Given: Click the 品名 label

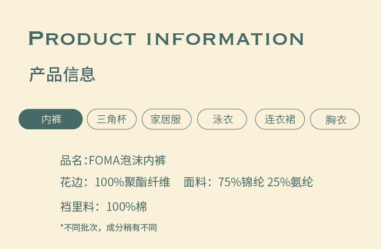Looking at the screenshot, I should tap(71, 161).
